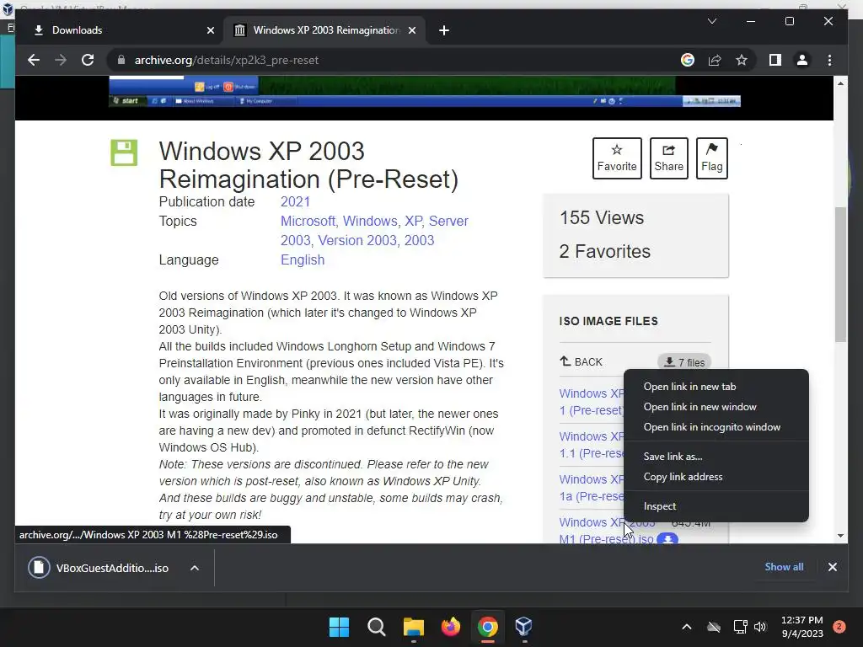Close the Windows XP 2003 Reimagination tab

click(411, 30)
